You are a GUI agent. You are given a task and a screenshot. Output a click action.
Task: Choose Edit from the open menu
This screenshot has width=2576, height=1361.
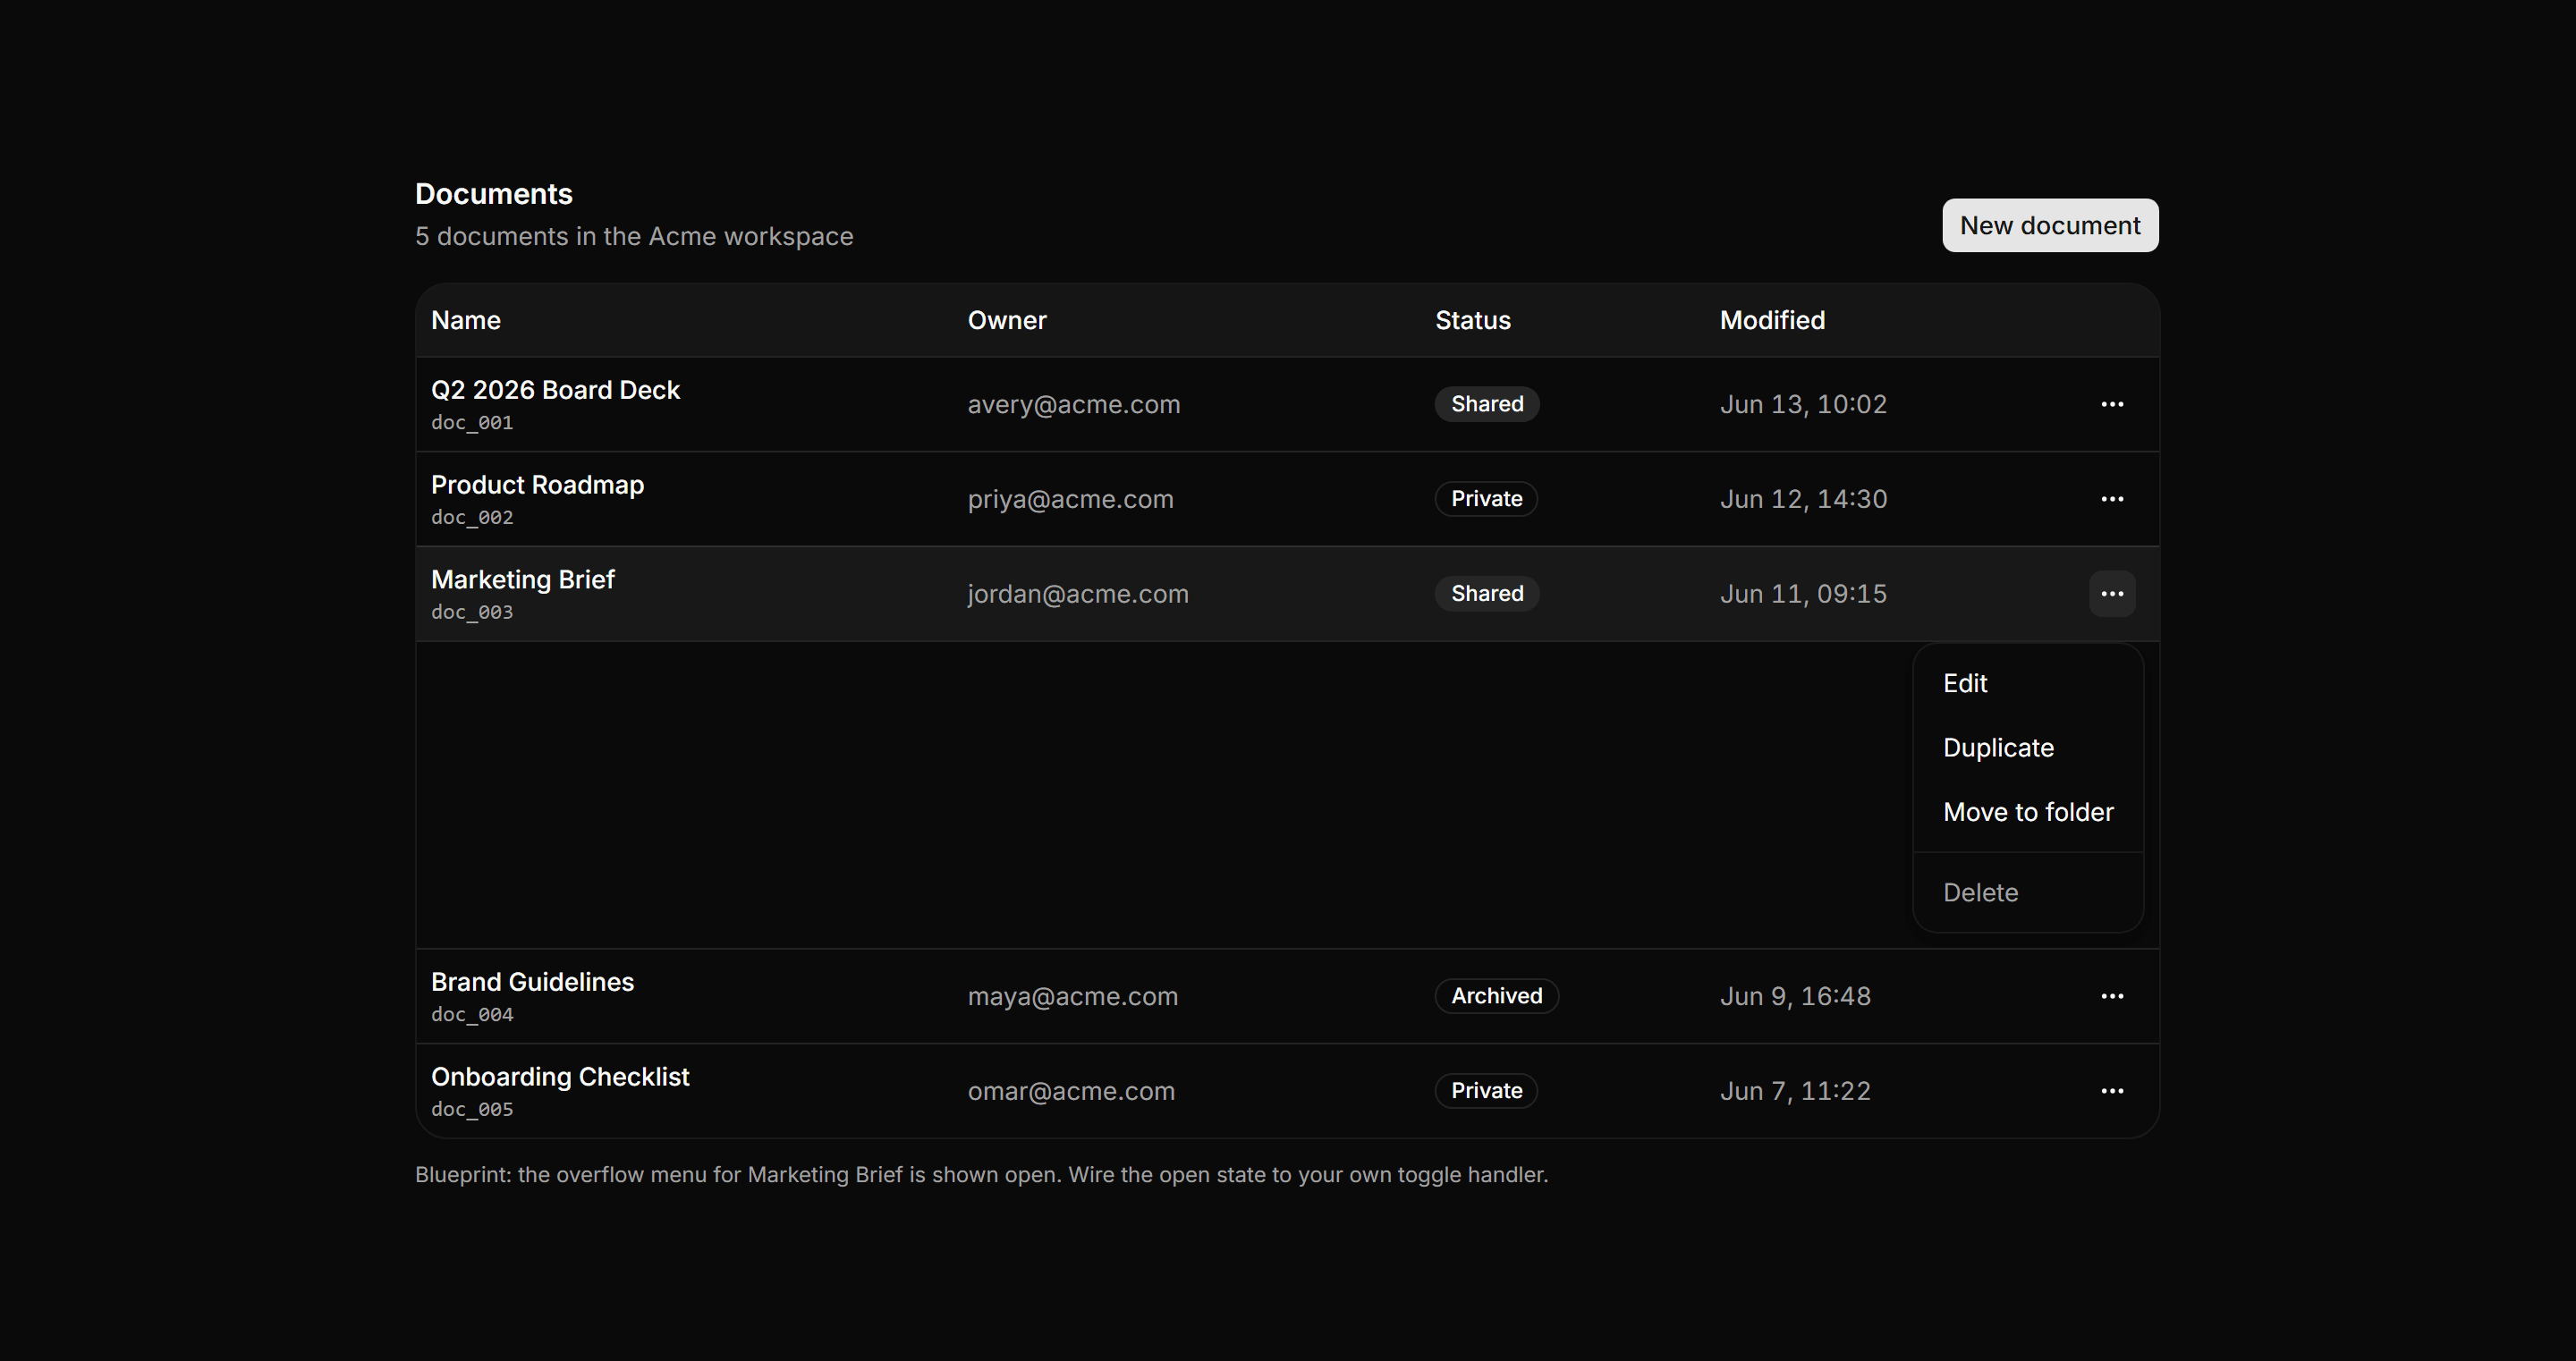[x=2028, y=683]
